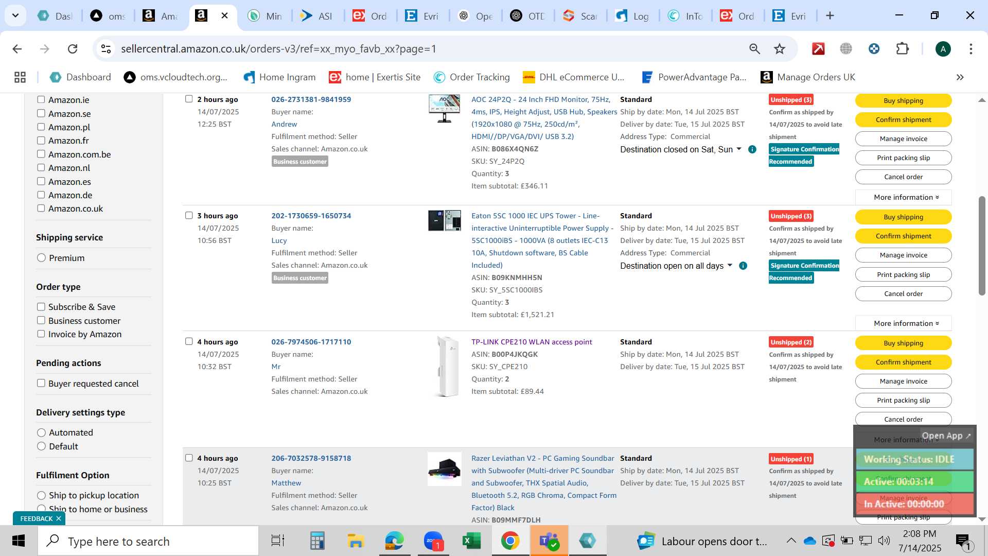
Task: Click the Razer Leviathan soundbar thumbnail
Action: click(445, 469)
